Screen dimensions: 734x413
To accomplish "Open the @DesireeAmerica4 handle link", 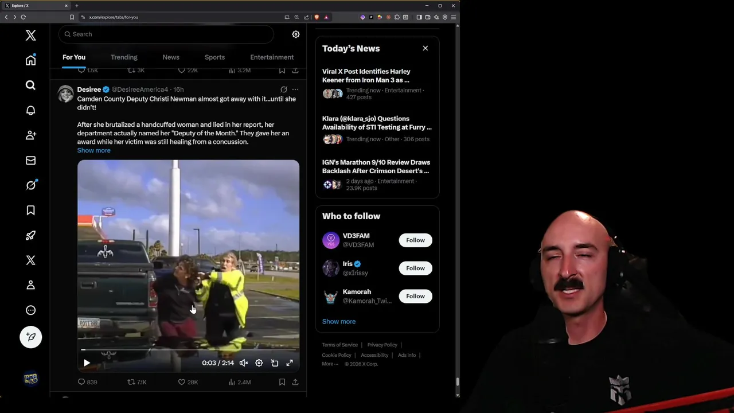I will point(140,89).
